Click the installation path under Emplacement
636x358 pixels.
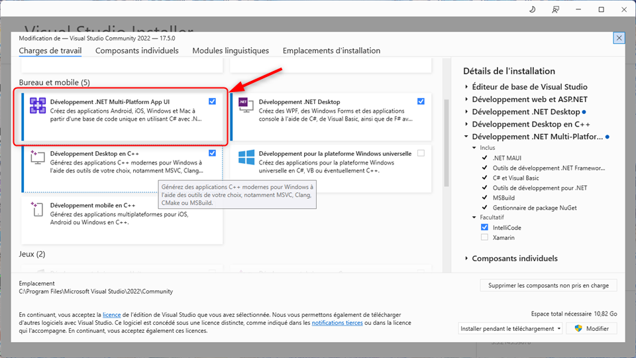(95, 292)
